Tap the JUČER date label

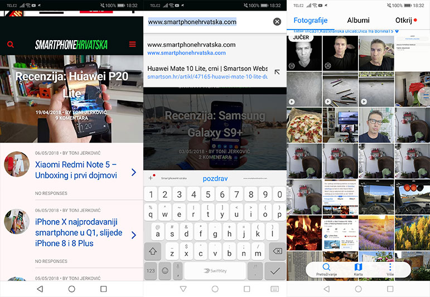click(x=301, y=37)
